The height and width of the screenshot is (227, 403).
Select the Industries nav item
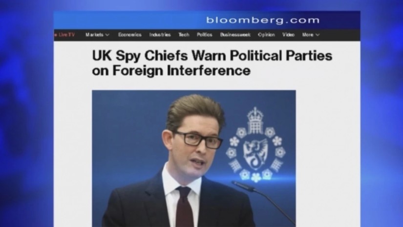click(160, 35)
